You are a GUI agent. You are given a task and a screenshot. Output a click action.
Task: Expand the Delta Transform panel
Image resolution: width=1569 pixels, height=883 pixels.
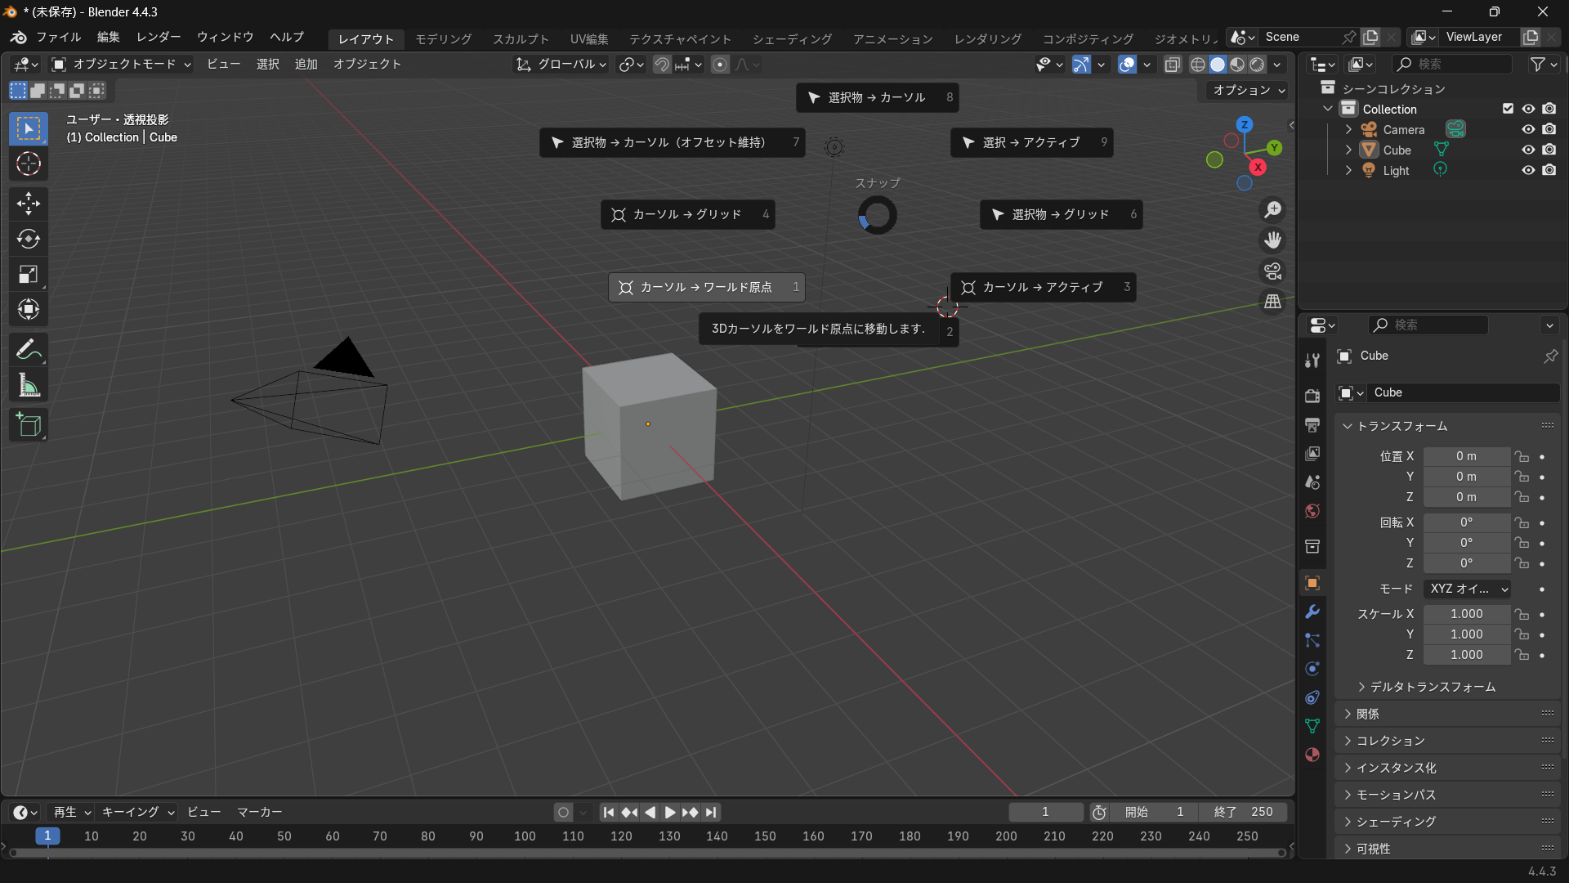(x=1433, y=687)
